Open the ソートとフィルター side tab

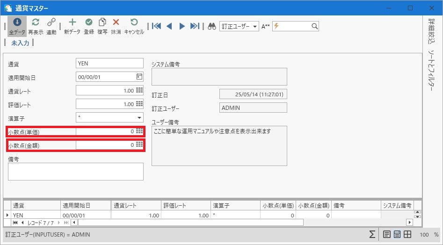[431, 70]
